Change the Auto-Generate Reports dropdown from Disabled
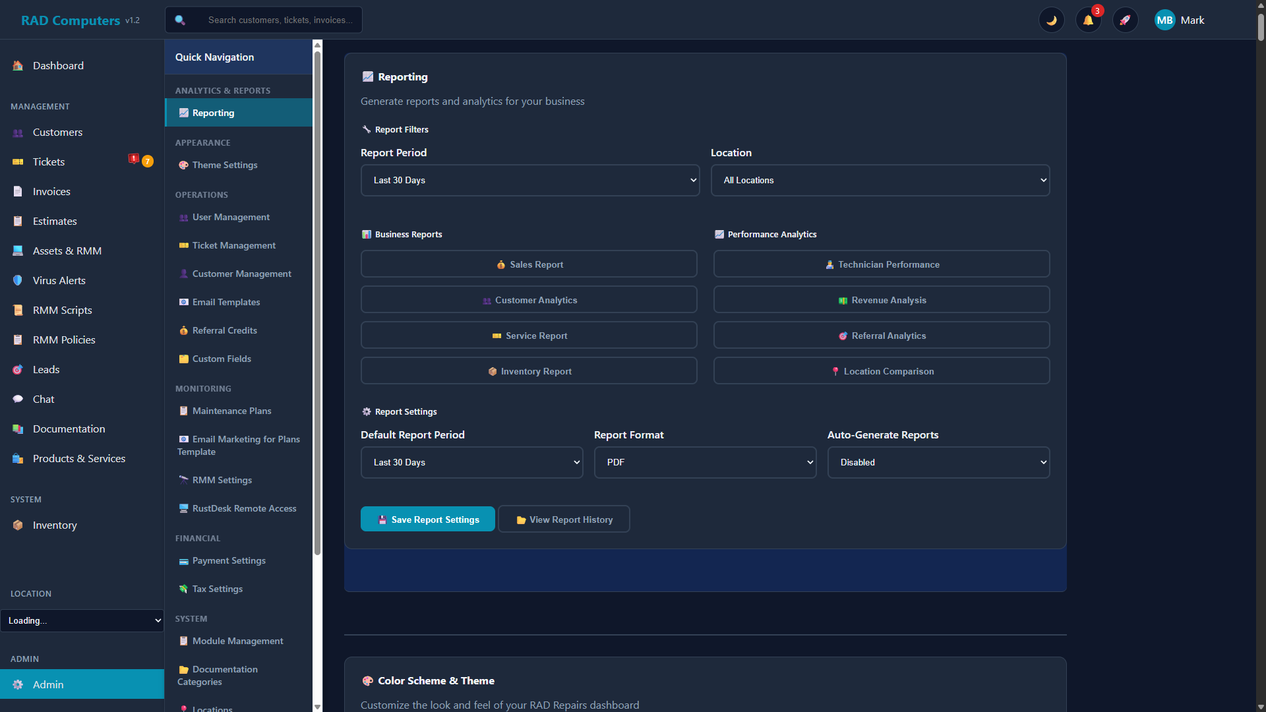This screenshot has width=1266, height=712. point(938,462)
